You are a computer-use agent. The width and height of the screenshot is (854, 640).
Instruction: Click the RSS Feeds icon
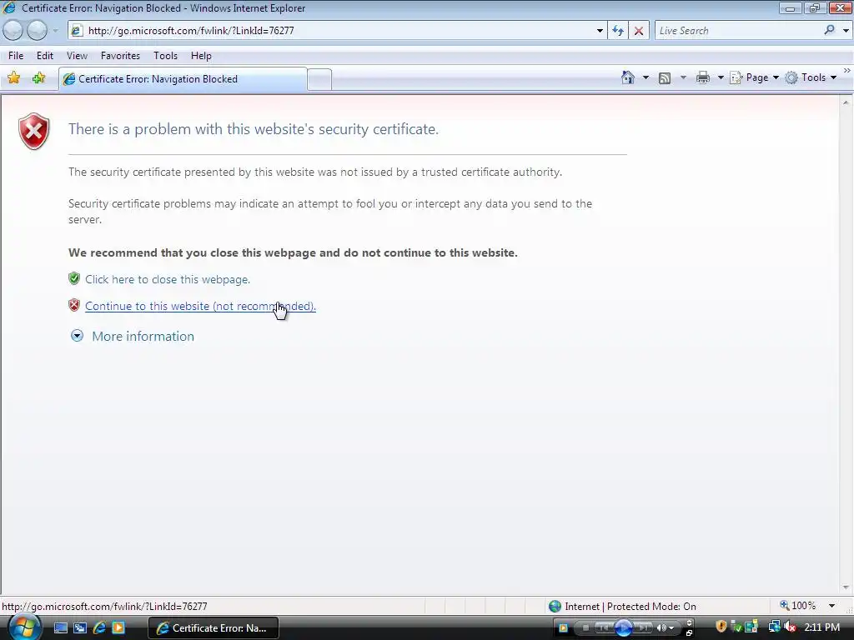[665, 77]
